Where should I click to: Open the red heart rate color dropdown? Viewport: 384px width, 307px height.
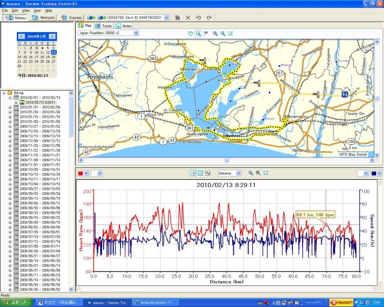(86, 173)
